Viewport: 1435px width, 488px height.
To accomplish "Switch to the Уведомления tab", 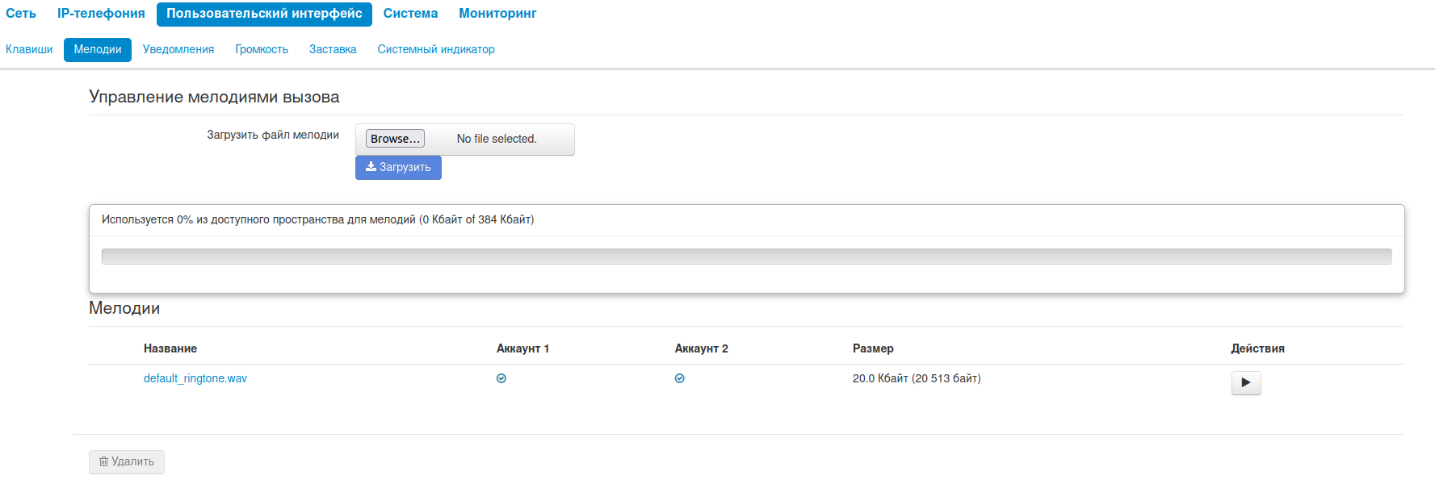I will (x=178, y=49).
